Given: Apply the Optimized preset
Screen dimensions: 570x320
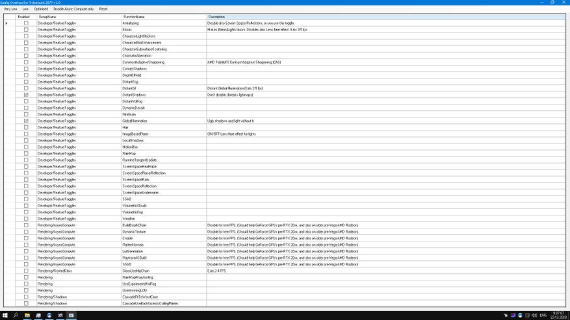Looking at the screenshot, I should [x=41, y=9].
